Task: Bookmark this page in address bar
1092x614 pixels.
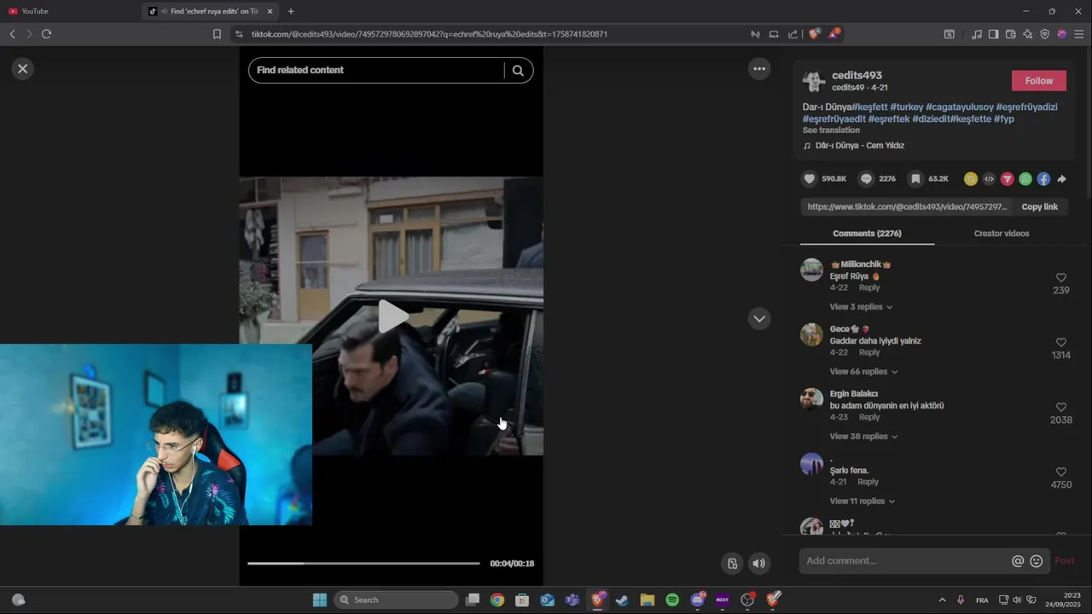Action: click(217, 34)
